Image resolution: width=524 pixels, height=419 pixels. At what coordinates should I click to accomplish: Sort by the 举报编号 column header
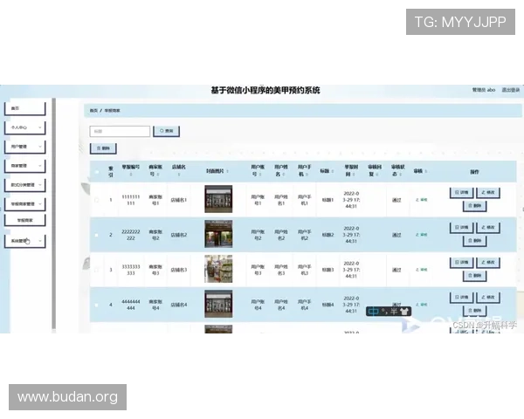[130, 171]
